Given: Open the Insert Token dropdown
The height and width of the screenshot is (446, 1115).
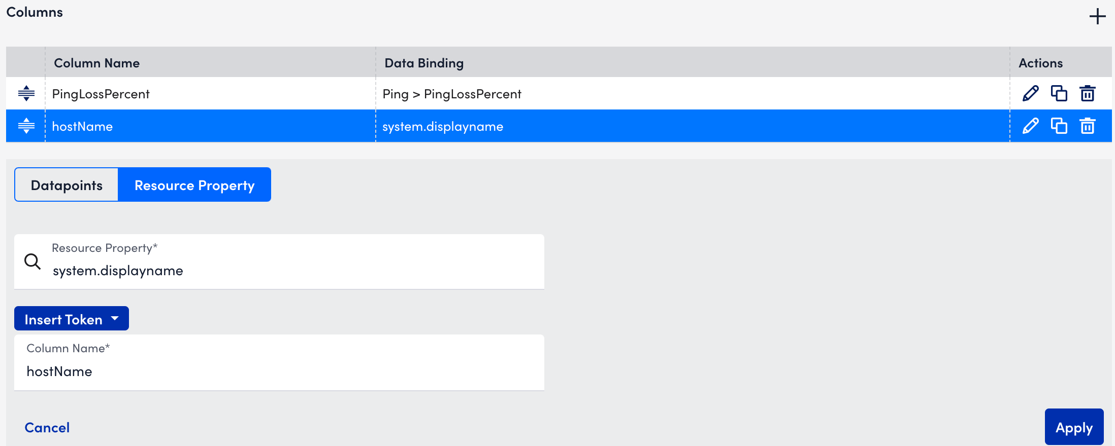Looking at the screenshot, I should (x=72, y=319).
